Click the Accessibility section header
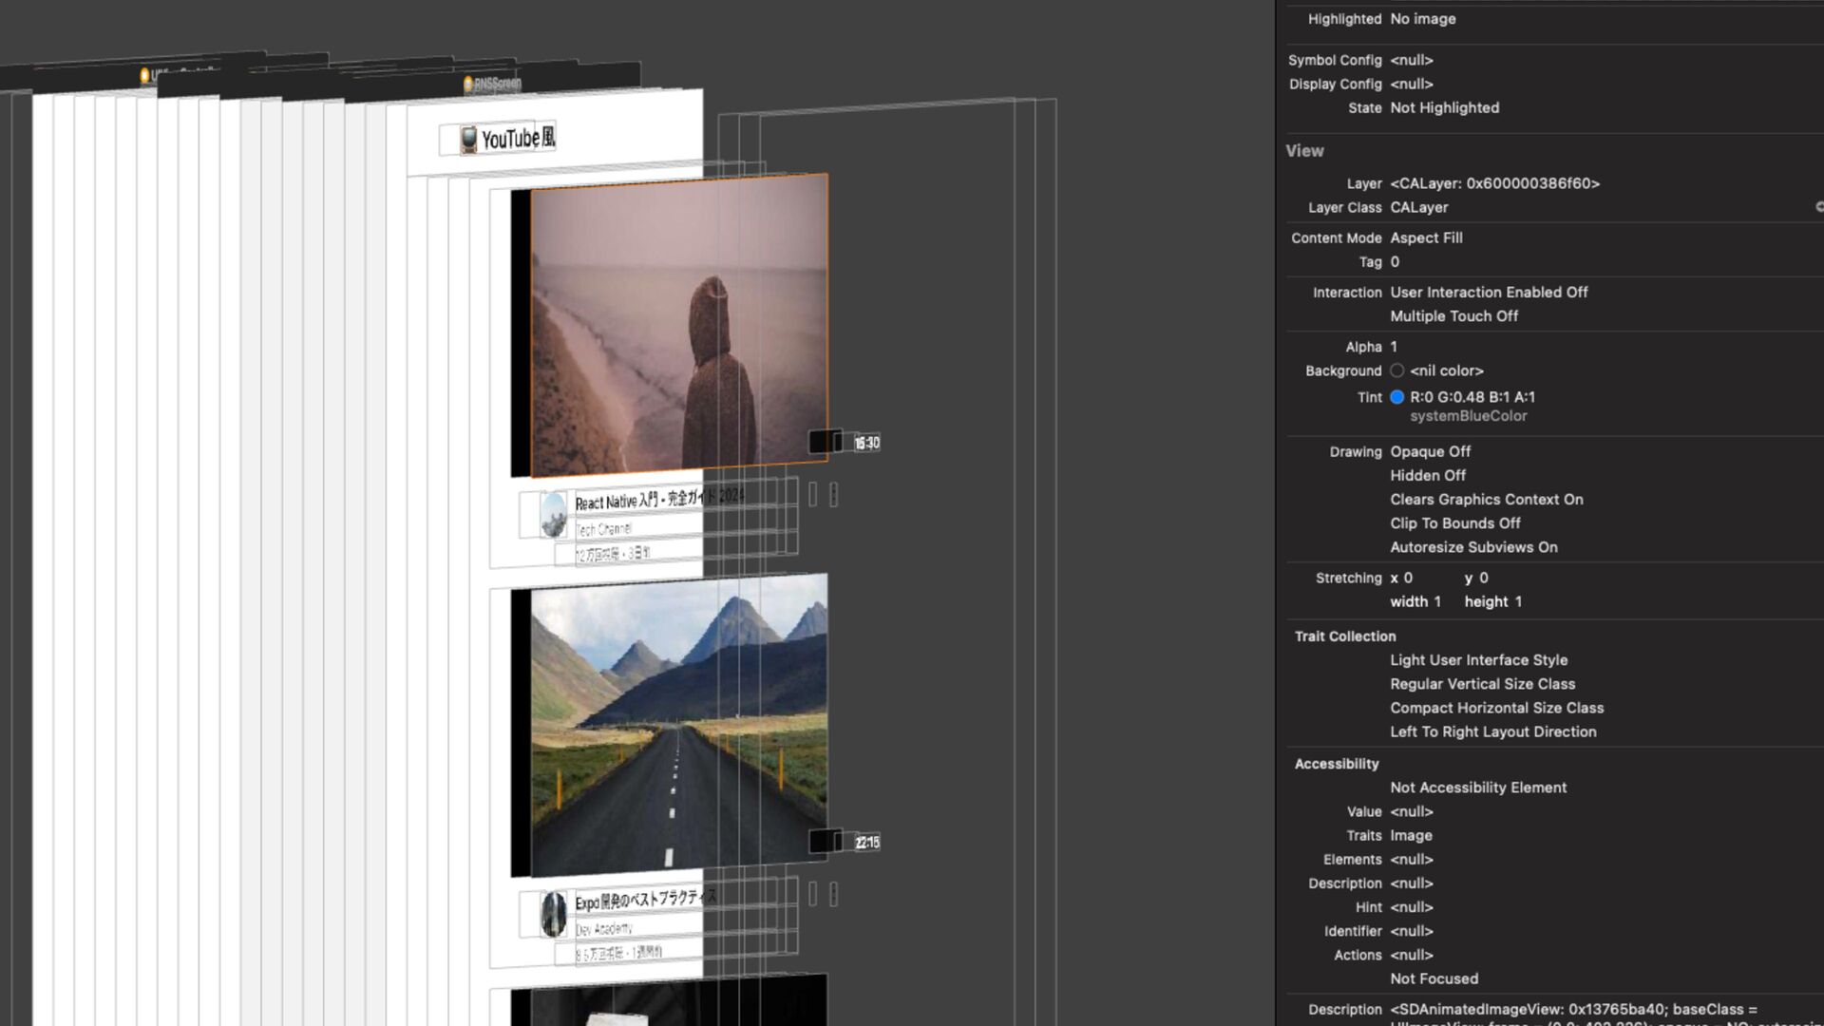 (1336, 764)
